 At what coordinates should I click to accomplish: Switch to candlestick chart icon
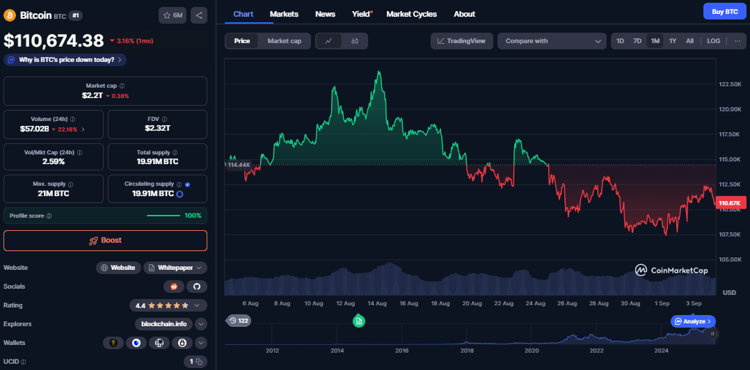tap(354, 41)
